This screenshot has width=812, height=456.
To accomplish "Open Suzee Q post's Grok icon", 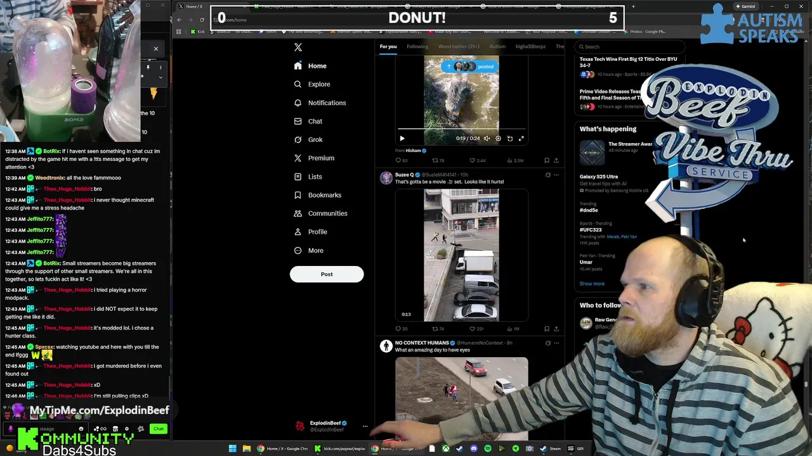I will [x=548, y=175].
